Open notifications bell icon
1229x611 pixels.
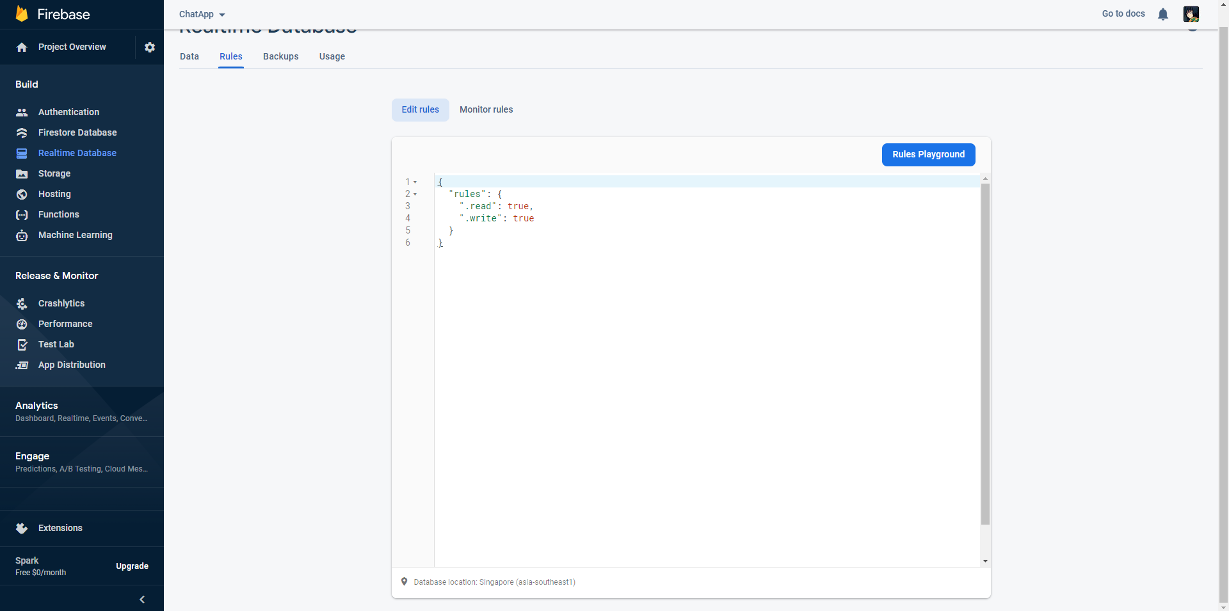[x=1163, y=14]
